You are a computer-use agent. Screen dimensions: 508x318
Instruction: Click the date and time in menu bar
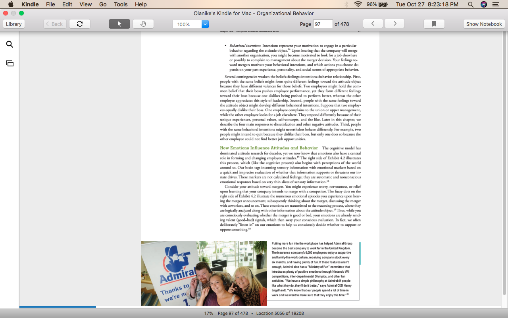click(x=427, y=4)
